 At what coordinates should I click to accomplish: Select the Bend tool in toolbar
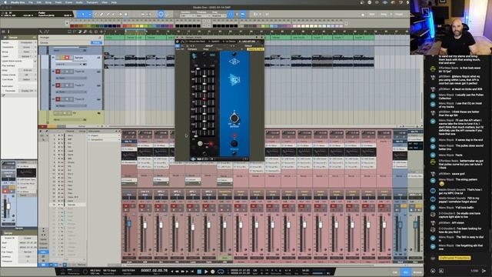coord(120,14)
